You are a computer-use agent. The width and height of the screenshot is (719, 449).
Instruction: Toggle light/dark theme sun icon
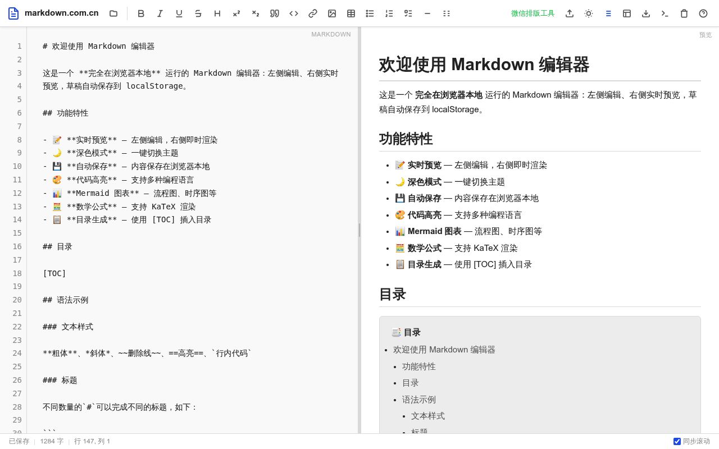(589, 13)
